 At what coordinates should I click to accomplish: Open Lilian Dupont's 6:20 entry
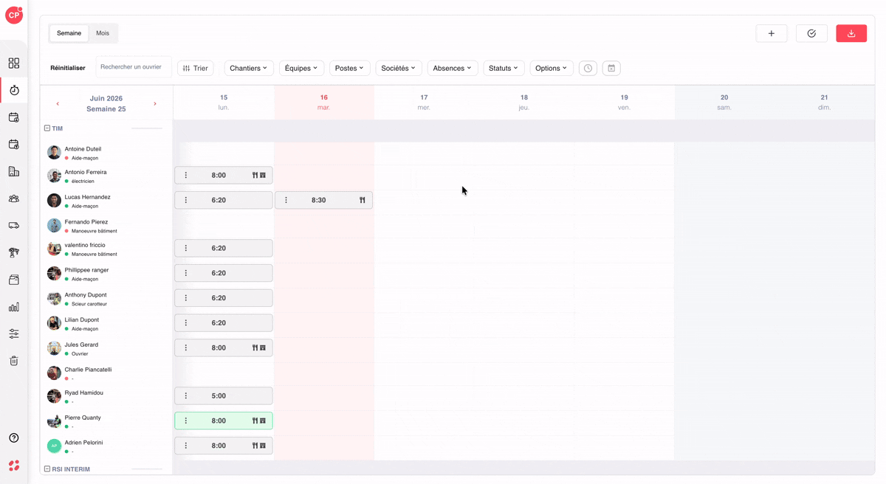[224, 323]
